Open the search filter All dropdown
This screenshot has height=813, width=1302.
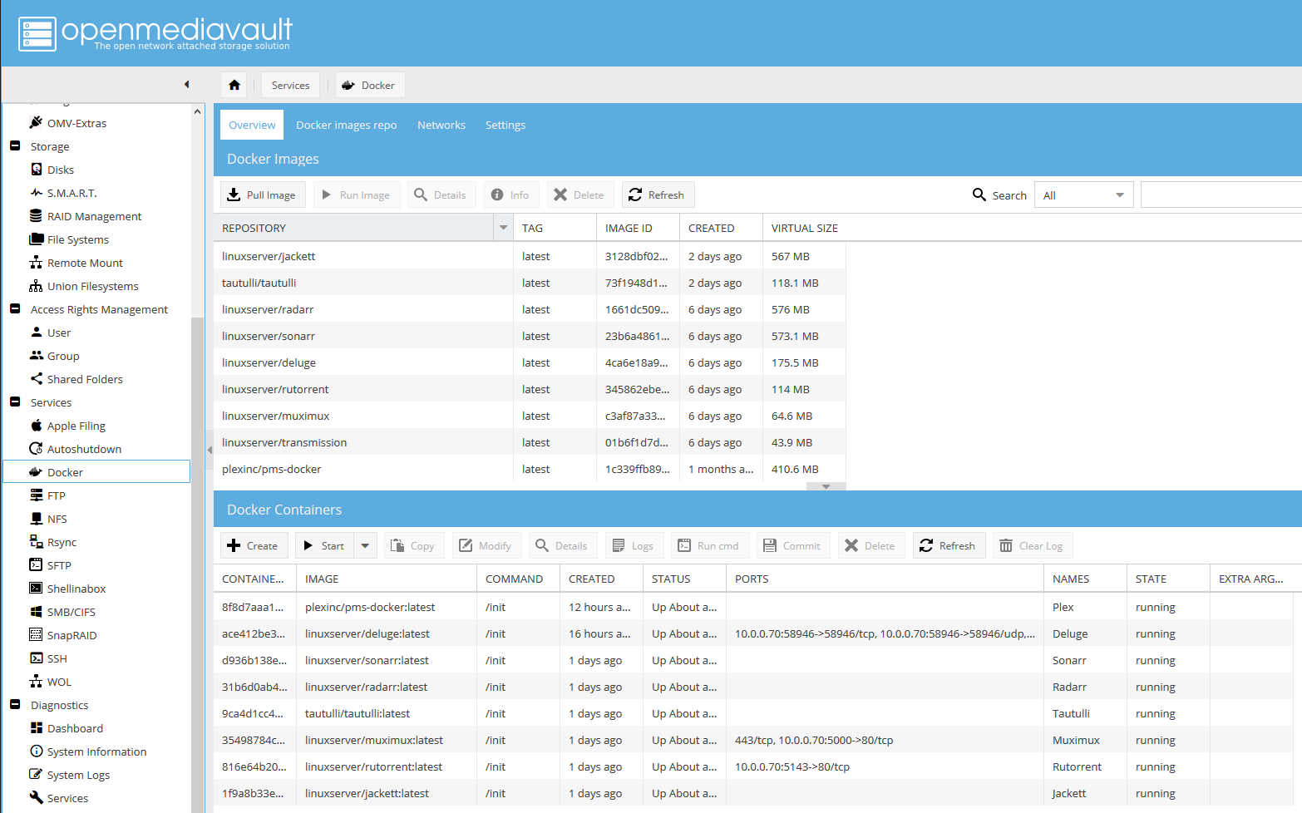click(1120, 195)
